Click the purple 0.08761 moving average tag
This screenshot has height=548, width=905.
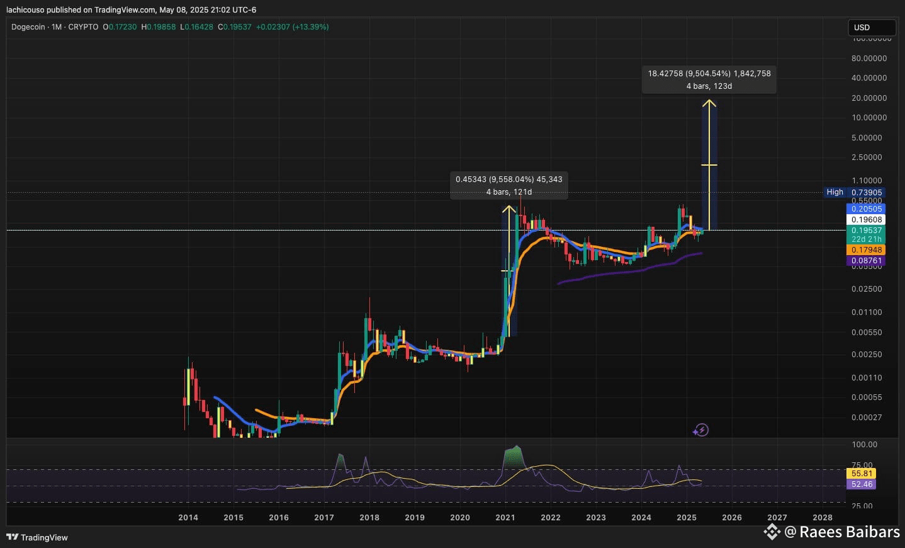(867, 261)
